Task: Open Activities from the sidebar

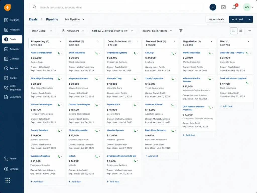Action: pos(12,49)
